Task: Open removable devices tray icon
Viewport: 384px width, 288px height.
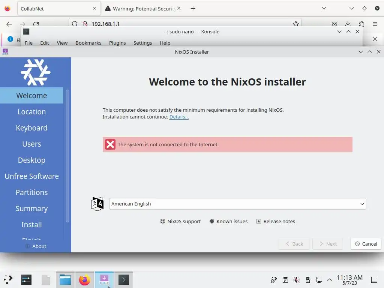Action: 308,280
